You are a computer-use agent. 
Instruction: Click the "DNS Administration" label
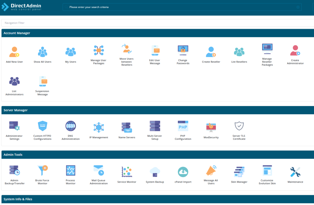(71, 137)
